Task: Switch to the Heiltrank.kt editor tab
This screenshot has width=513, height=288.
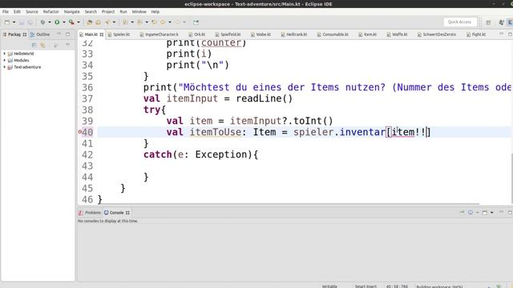Action: click(x=294, y=34)
